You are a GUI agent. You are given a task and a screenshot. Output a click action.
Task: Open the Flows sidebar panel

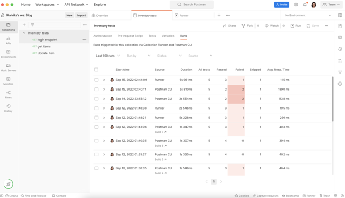tap(9, 95)
